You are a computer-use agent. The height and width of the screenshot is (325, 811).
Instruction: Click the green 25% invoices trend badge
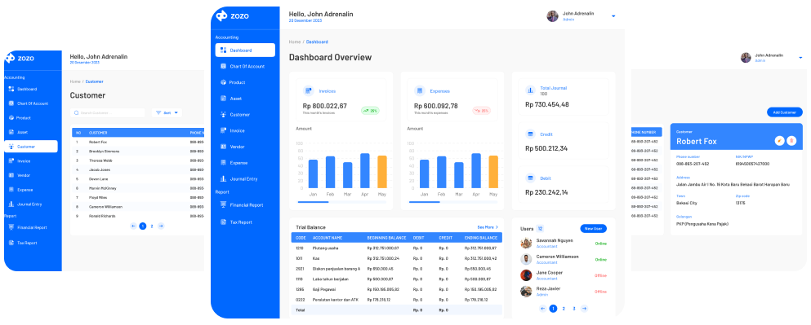click(370, 111)
